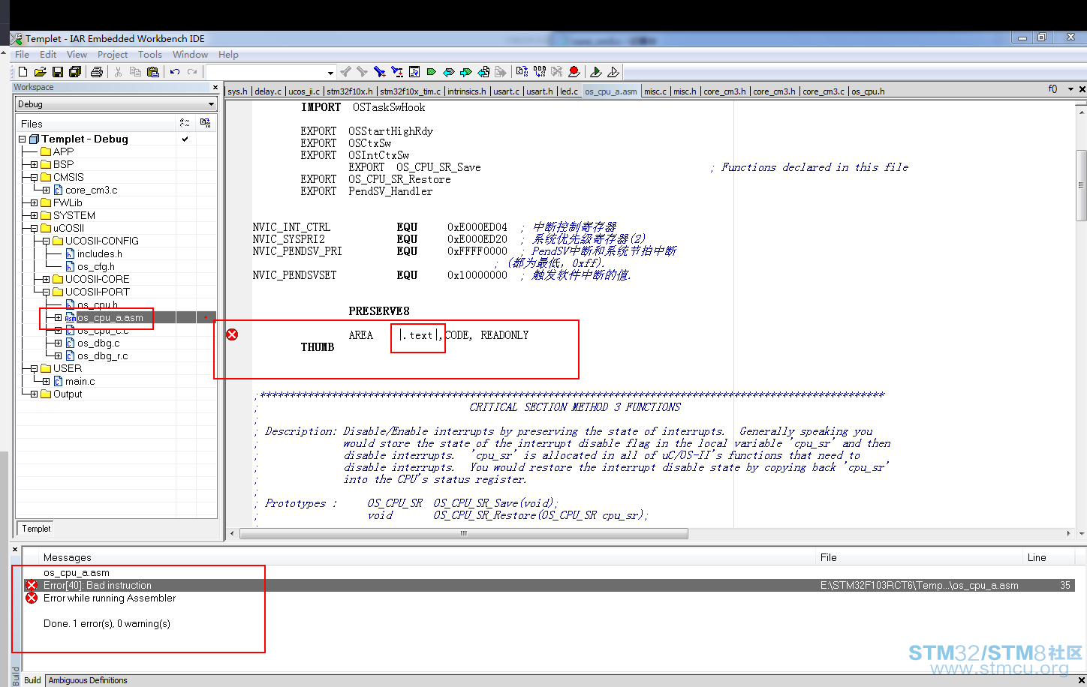The height and width of the screenshot is (687, 1087).
Task: Click the f0 function list button
Action: pyautogui.click(x=1052, y=89)
